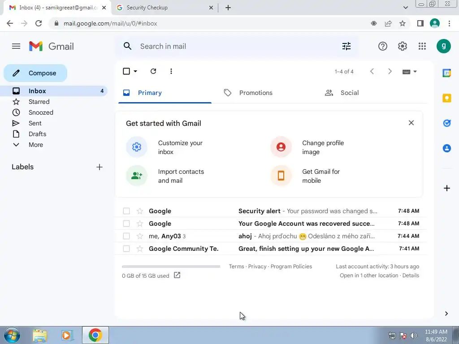The height and width of the screenshot is (344, 459).
Task: Open Chrome side panel icon
Action: (420, 23)
